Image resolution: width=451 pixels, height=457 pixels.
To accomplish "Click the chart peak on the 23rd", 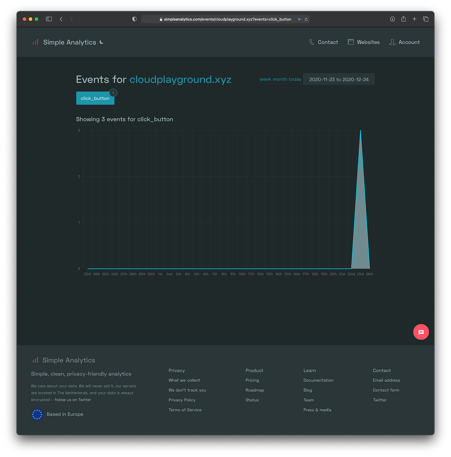I will pyautogui.click(x=360, y=131).
